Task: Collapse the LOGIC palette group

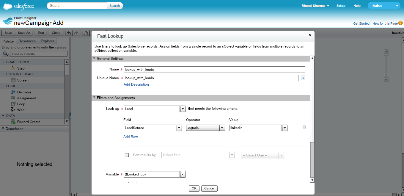Action: click(3, 86)
